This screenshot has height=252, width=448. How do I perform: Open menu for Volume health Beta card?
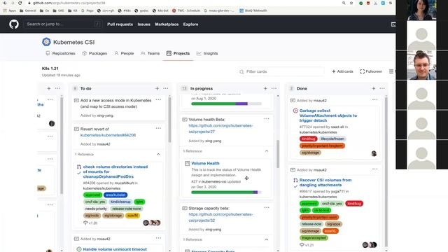pyautogui.click(x=267, y=119)
